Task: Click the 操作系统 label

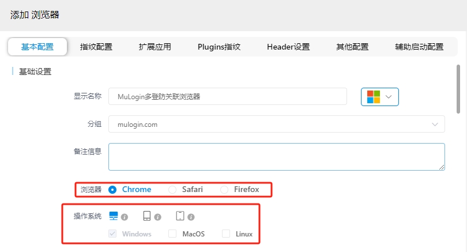Action: [88, 216]
